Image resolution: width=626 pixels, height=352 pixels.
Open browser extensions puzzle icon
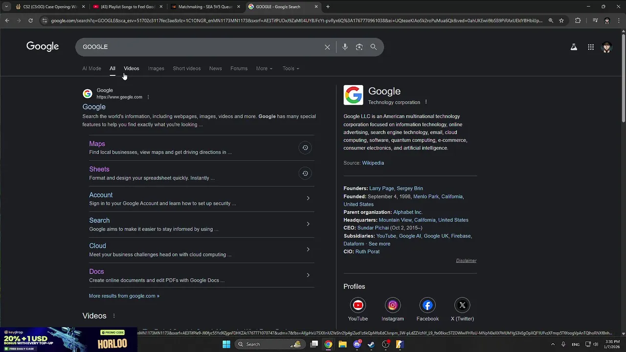click(x=578, y=21)
